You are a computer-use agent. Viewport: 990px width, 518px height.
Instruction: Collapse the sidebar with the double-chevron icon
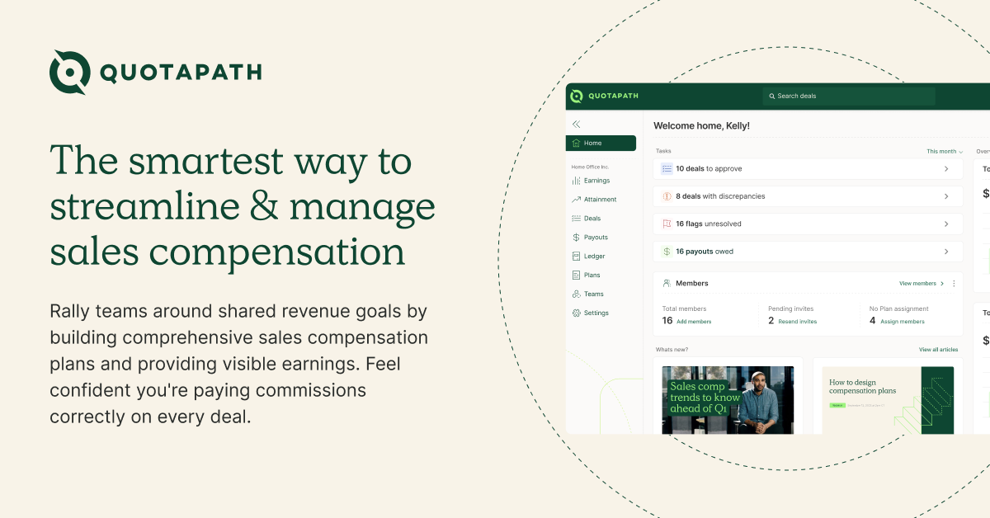click(577, 124)
